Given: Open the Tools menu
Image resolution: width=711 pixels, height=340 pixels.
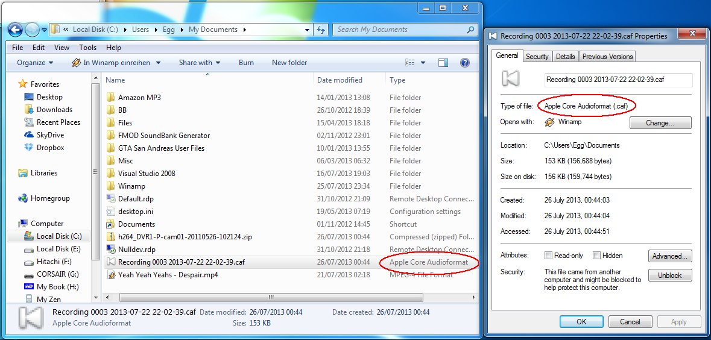Looking at the screenshot, I should click(x=87, y=47).
